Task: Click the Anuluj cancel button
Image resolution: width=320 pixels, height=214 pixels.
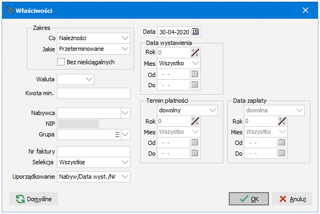Action: (x=292, y=198)
